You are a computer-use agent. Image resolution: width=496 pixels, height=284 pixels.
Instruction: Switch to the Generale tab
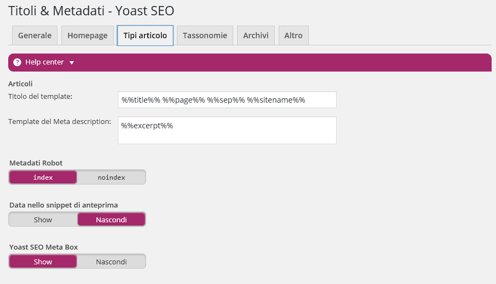[35, 35]
